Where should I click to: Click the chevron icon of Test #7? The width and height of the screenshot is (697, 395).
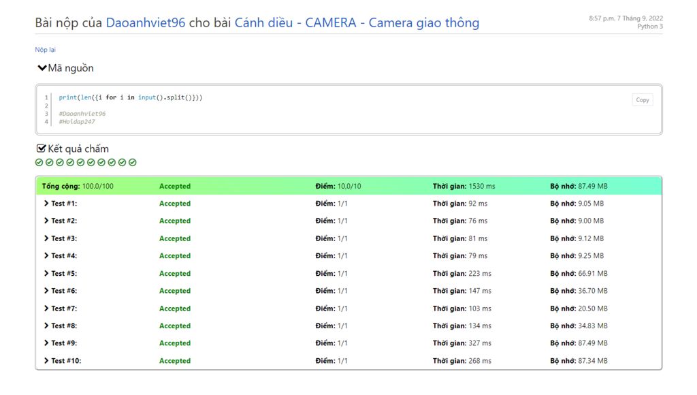click(46, 309)
